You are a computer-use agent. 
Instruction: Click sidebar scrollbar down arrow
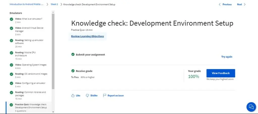pos(53,112)
